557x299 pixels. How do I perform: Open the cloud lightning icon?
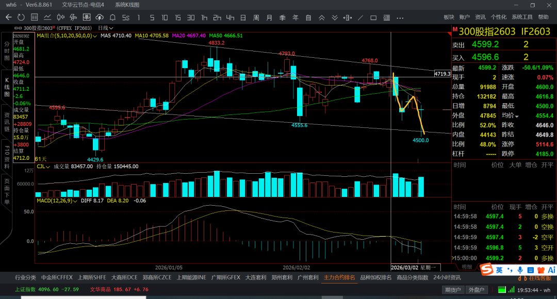(100, 18)
